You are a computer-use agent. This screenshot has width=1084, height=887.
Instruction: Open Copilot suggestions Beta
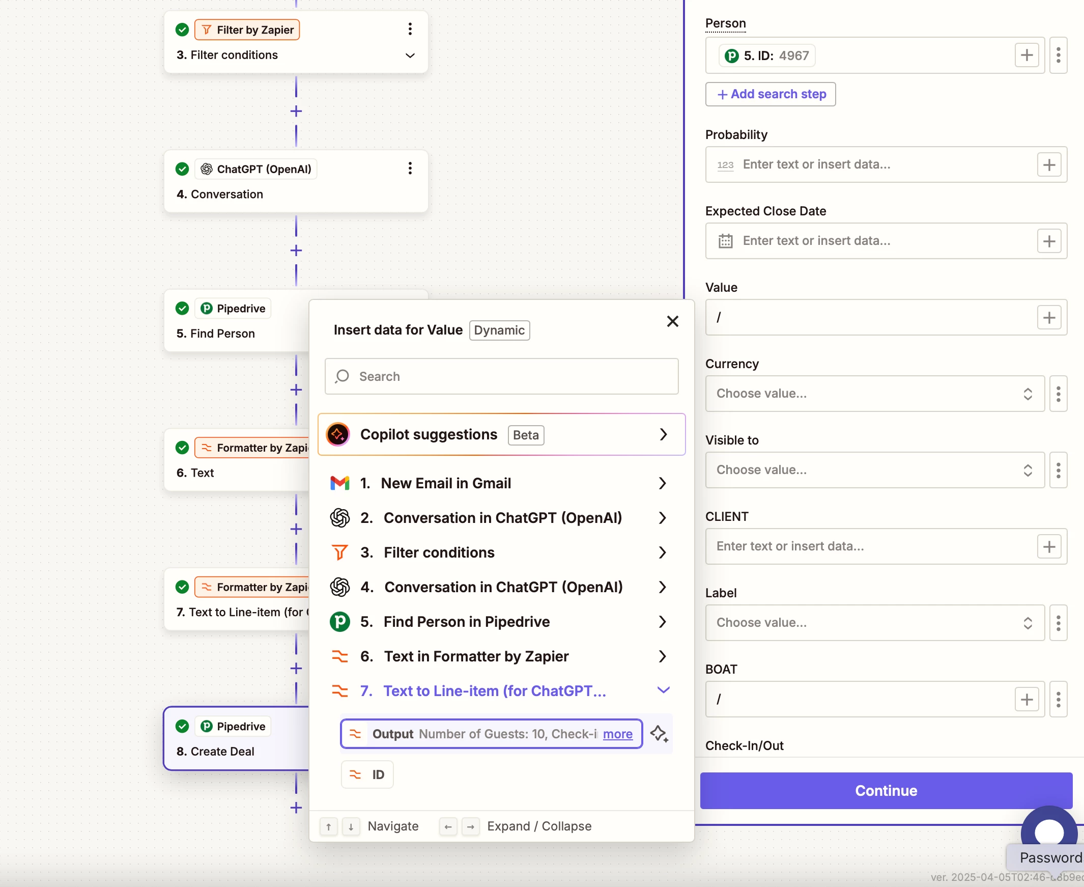click(x=501, y=434)
